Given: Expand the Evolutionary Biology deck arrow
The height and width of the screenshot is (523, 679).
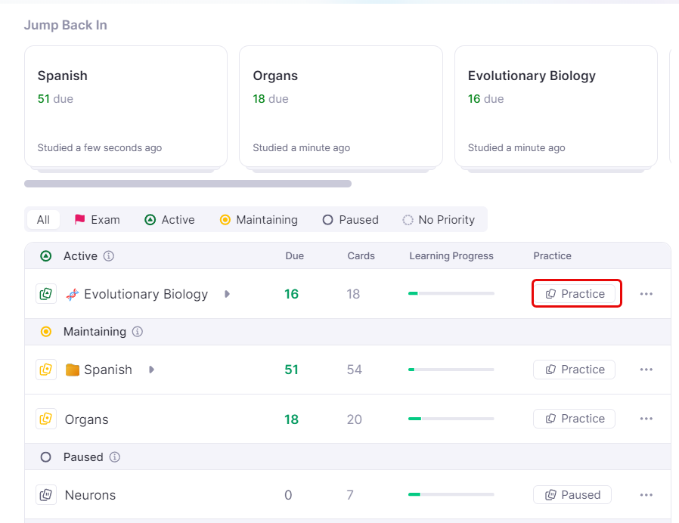Looking at the screenshot, I should (x=227, y=294).
